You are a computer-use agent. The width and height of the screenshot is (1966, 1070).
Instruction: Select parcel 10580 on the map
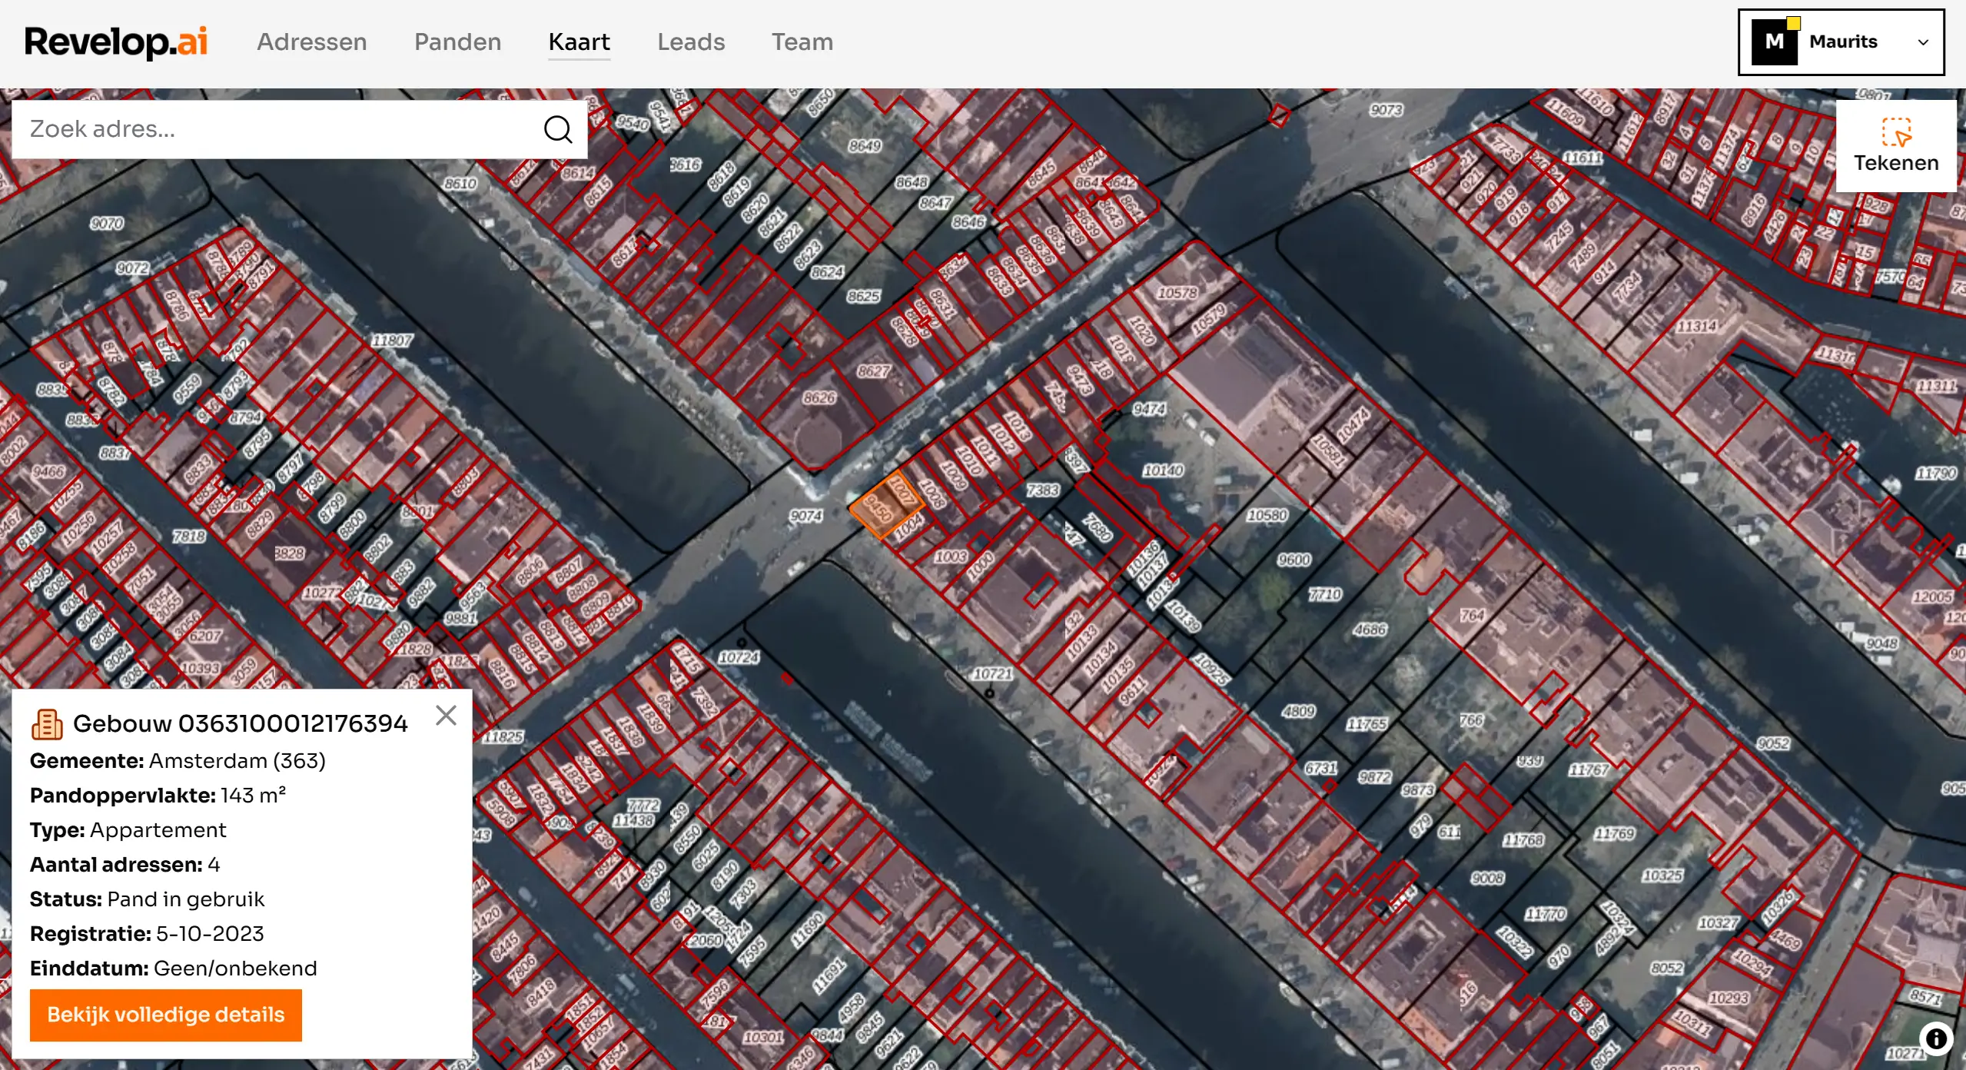[x=1268, y=517]
